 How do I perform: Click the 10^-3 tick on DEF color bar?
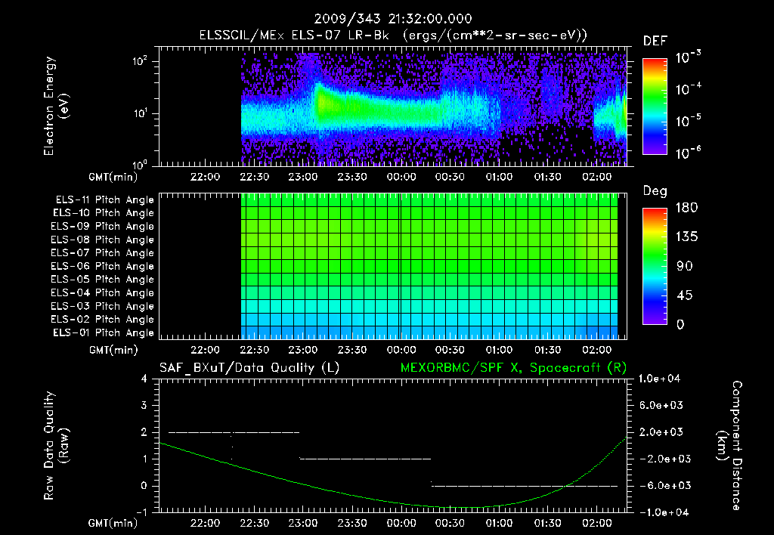[688, 57]
